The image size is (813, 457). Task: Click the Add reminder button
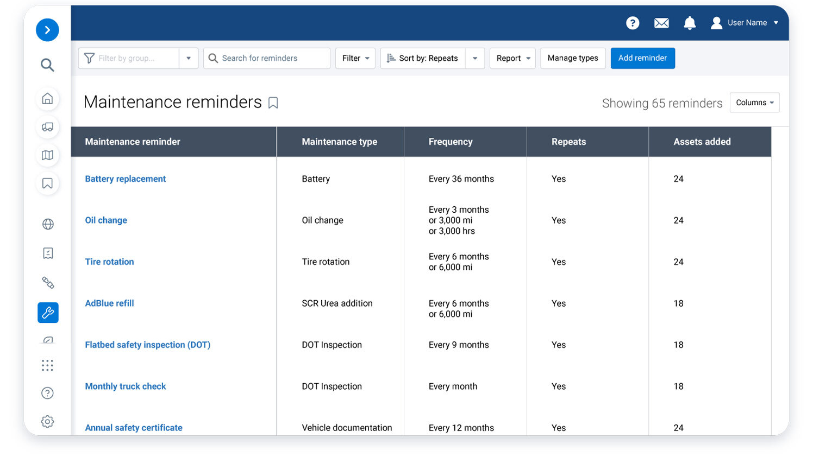coord(643,58)
